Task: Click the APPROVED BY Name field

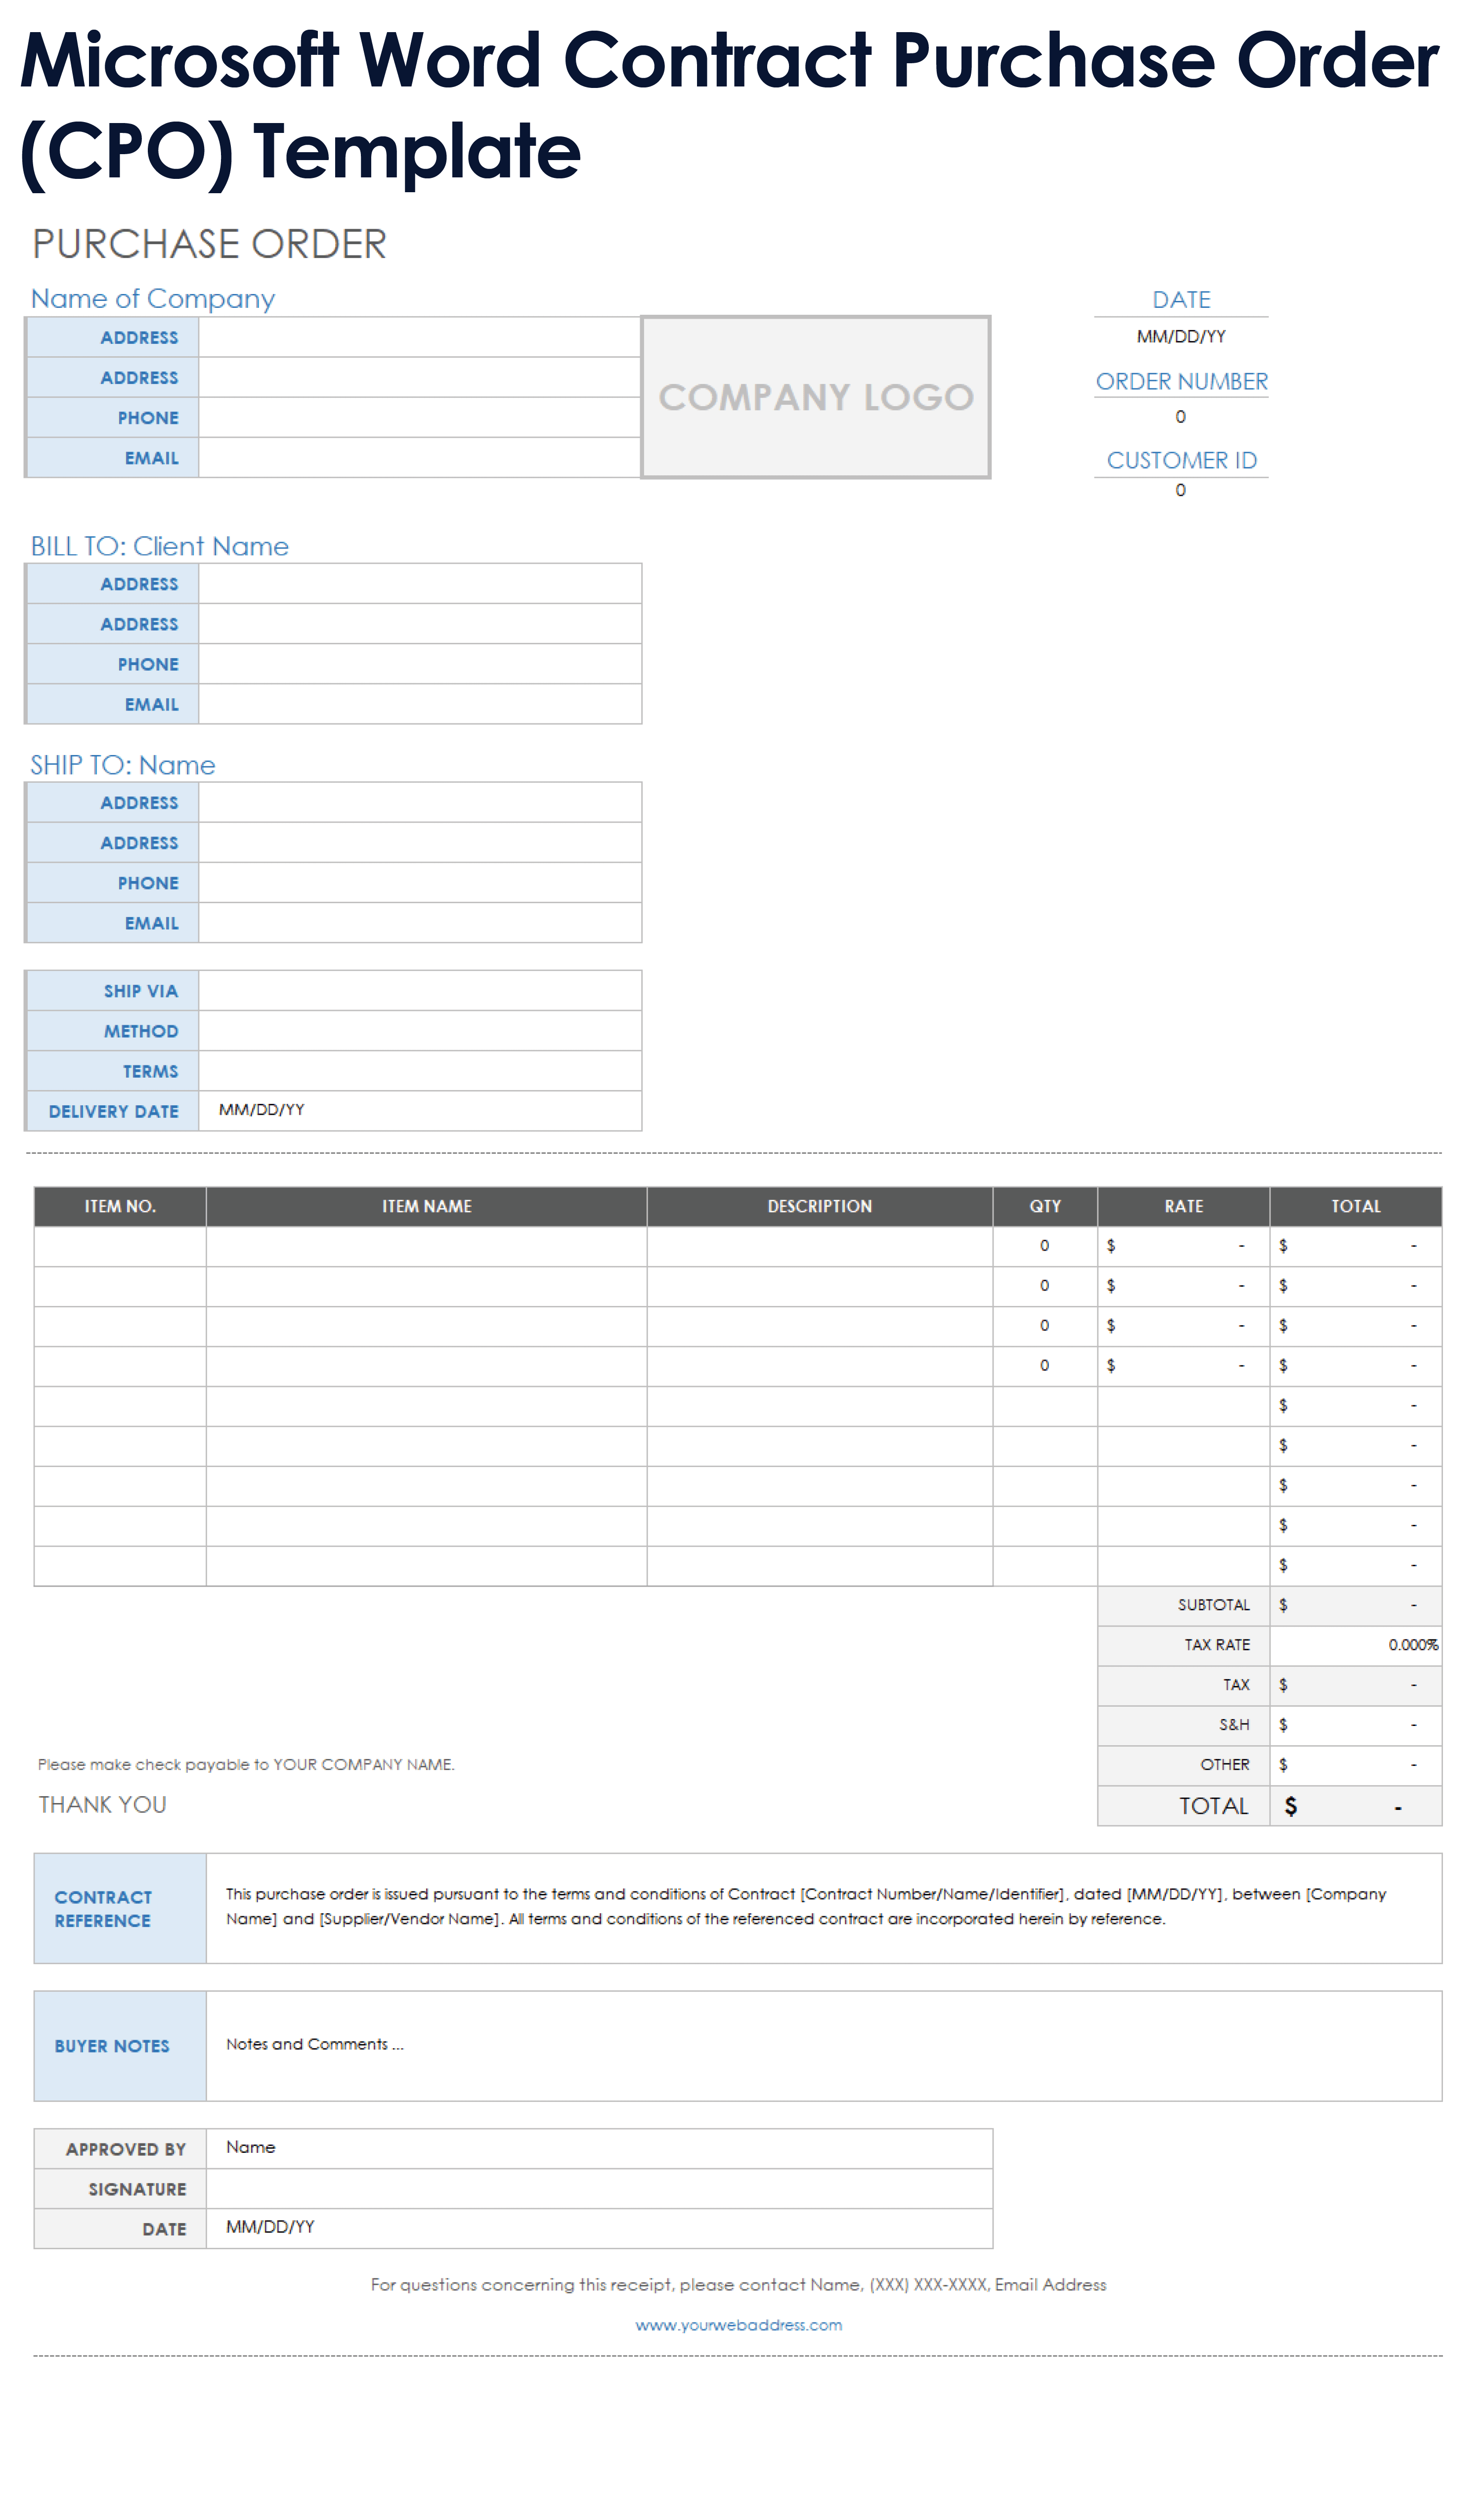Action: pos(600,2148)
